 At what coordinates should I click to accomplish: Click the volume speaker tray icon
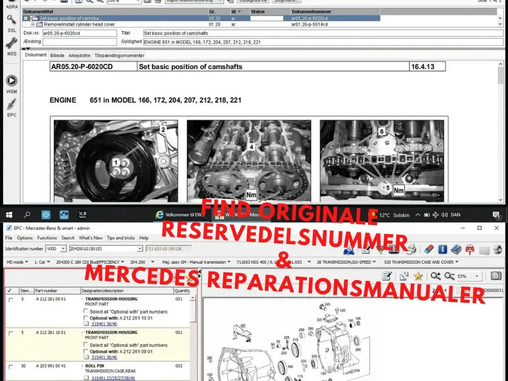(444, 215)
